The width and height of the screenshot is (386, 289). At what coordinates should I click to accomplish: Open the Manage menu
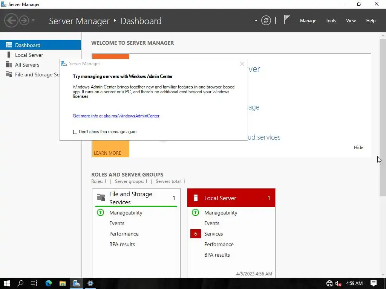point(308,21)
